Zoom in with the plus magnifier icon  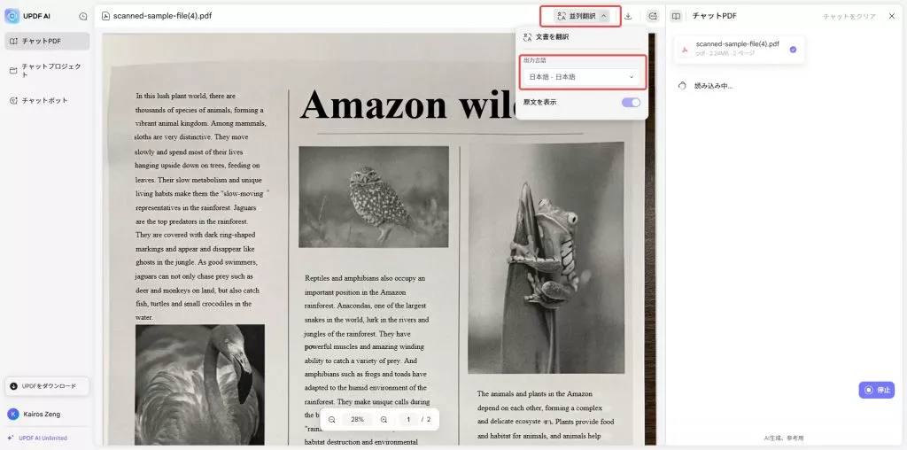pyautogui.click(x=384, y=419)
